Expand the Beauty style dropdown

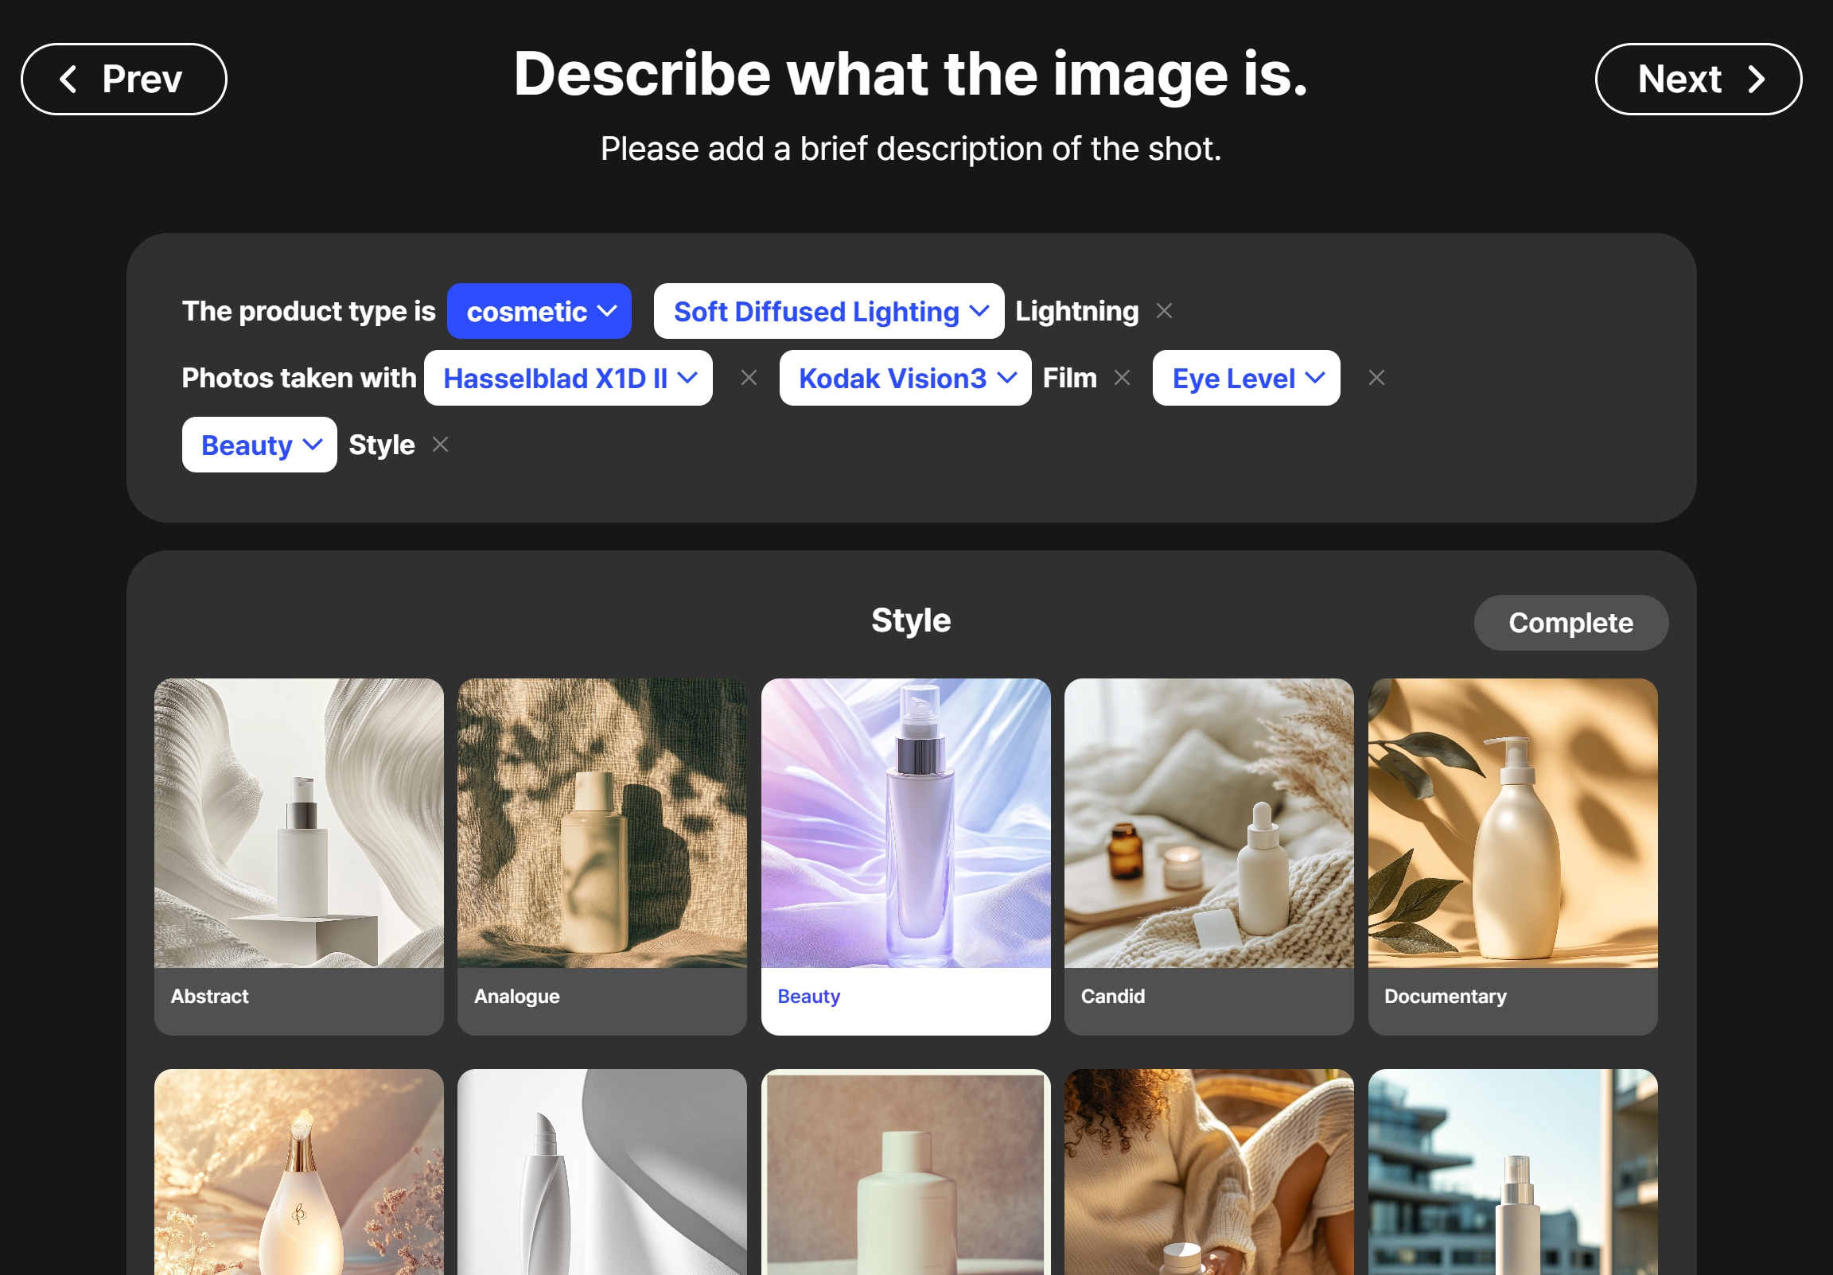(x=259, y=445)
